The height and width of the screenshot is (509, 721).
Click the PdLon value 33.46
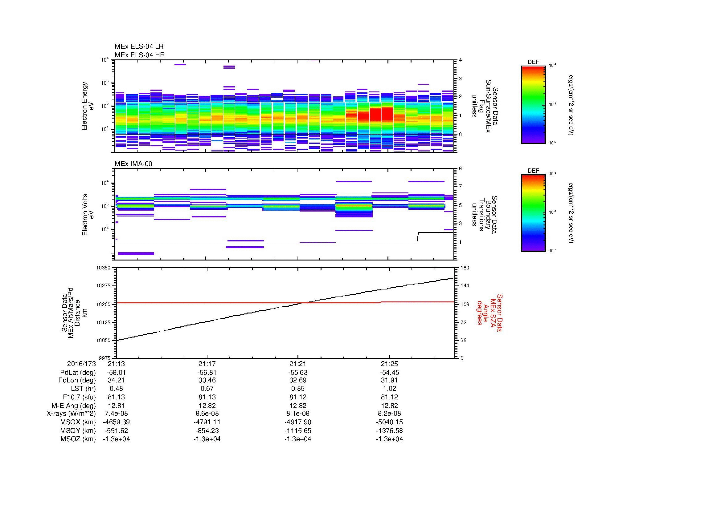tap(207, 380)
